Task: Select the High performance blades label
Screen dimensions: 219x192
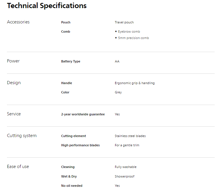Action: pyautogui.click(x=80, y=145)
